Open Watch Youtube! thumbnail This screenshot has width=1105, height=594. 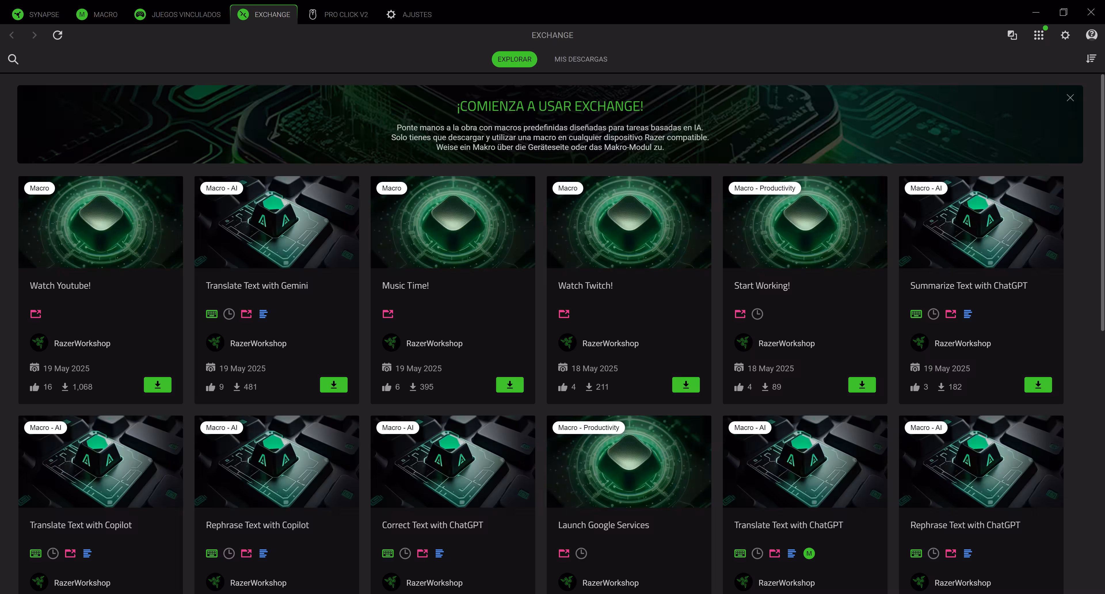point(100,222)
